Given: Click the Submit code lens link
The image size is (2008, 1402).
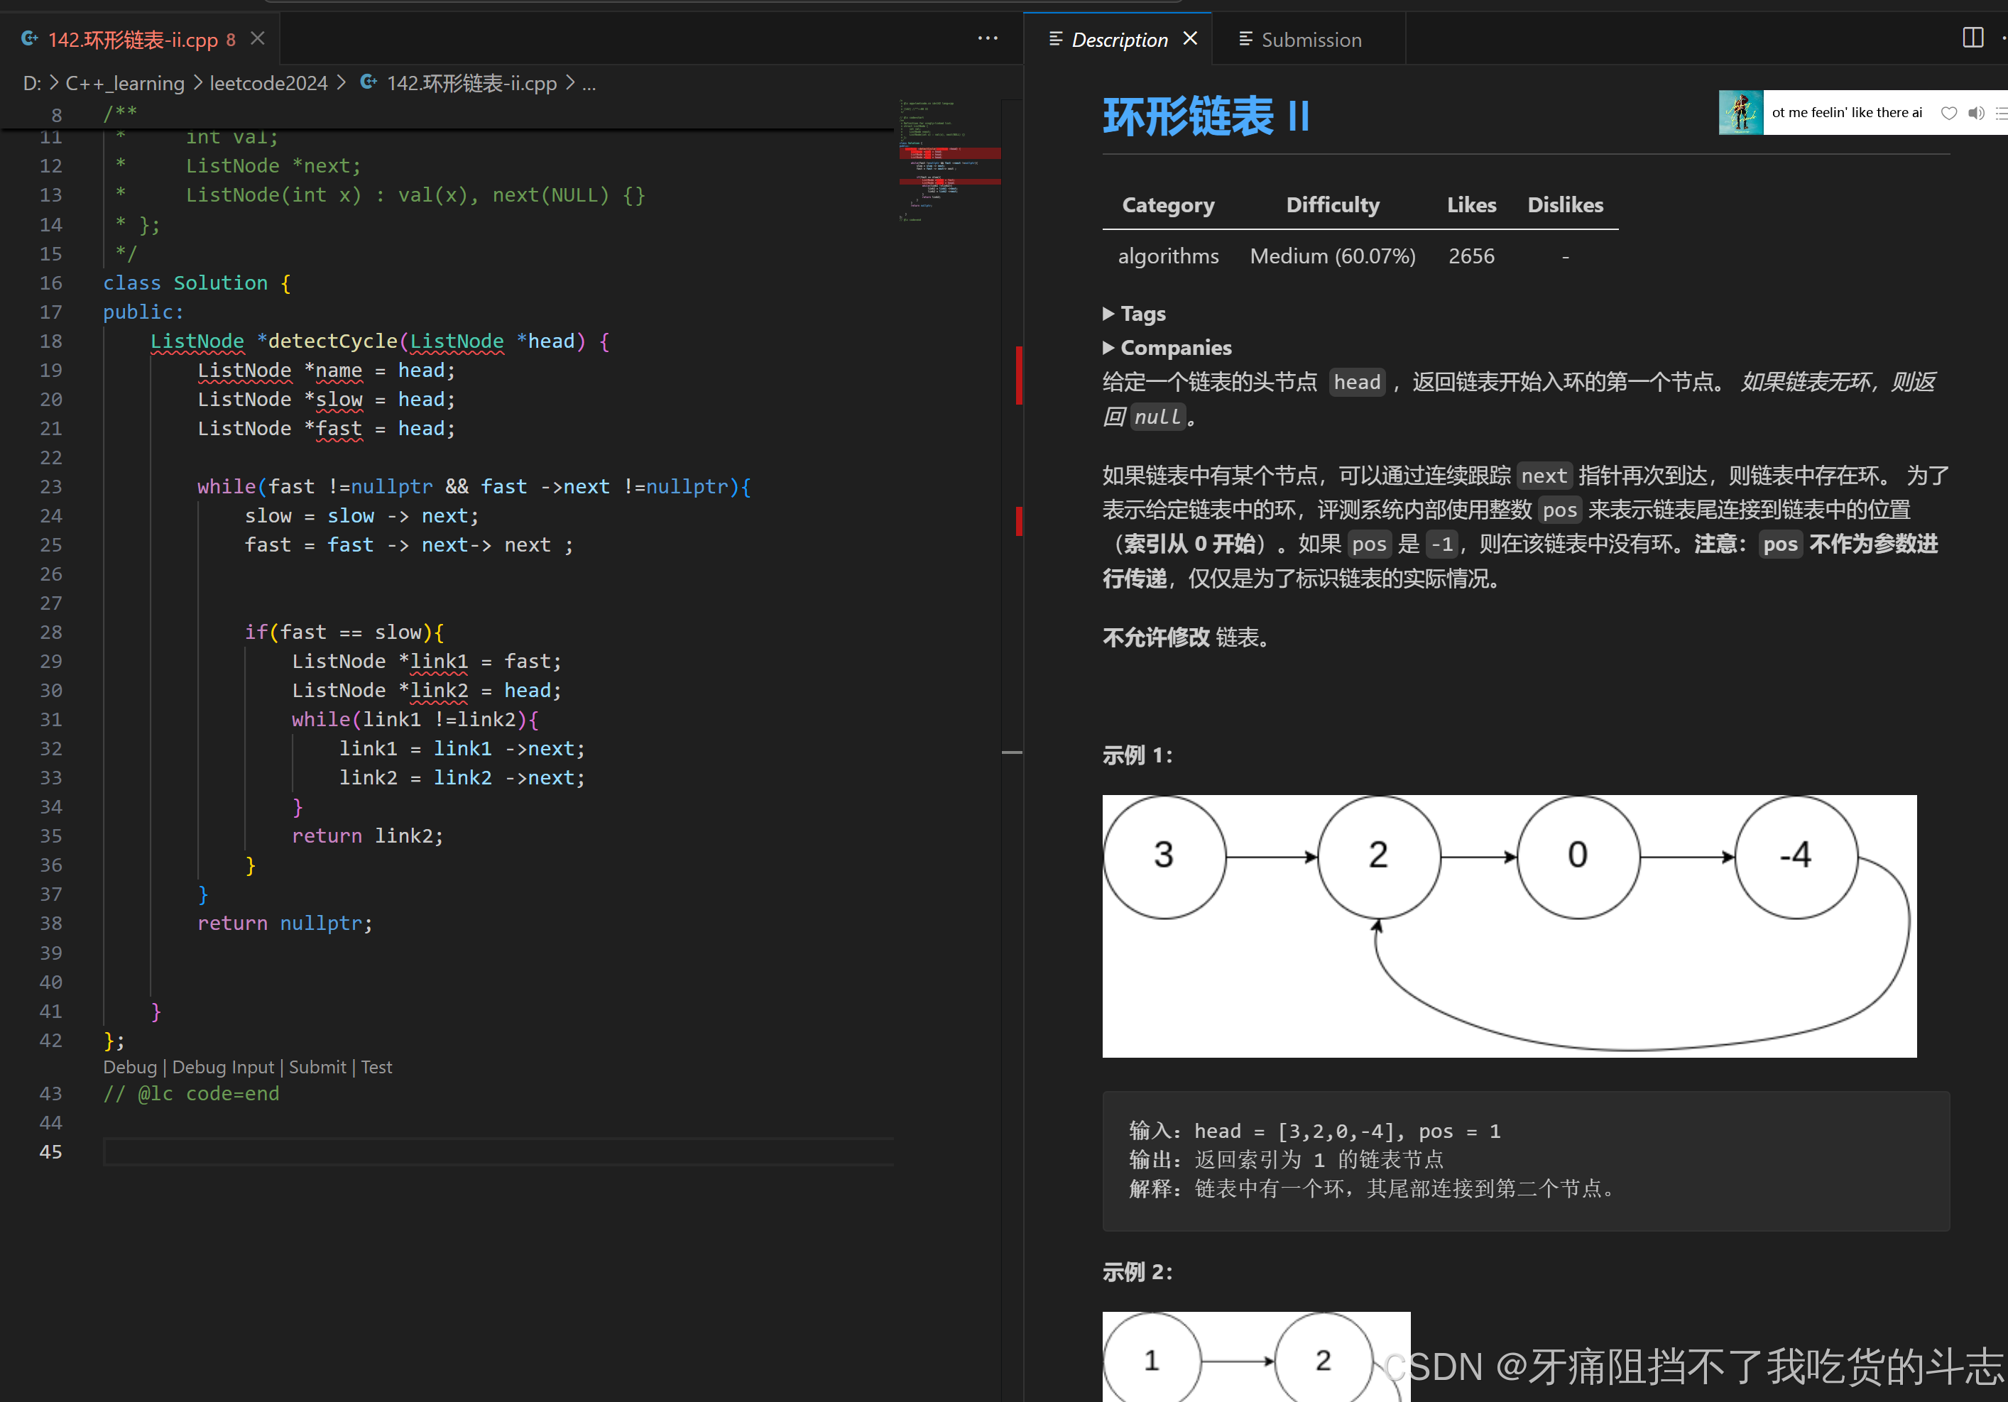Looking at the screenshot, I should coord(317,1067).
